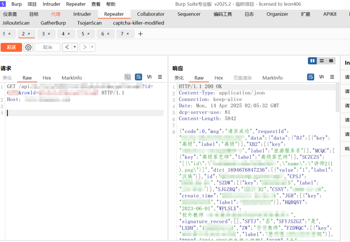Open TsojanScan extension tab
The image size is (350, 242).
89,23
